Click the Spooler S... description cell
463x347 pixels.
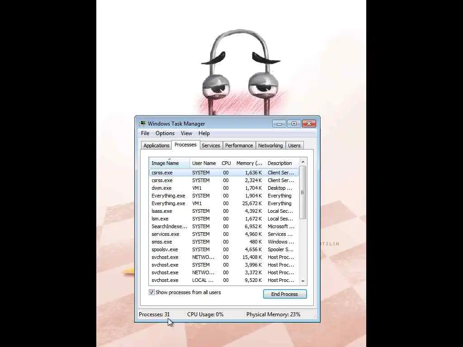click(280, 249)
